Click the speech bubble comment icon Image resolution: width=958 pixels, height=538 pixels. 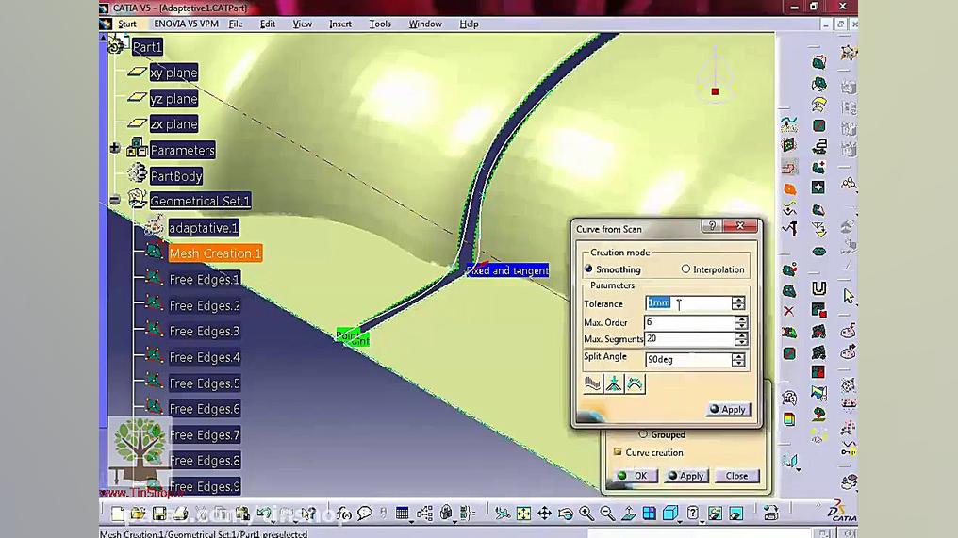365,514
